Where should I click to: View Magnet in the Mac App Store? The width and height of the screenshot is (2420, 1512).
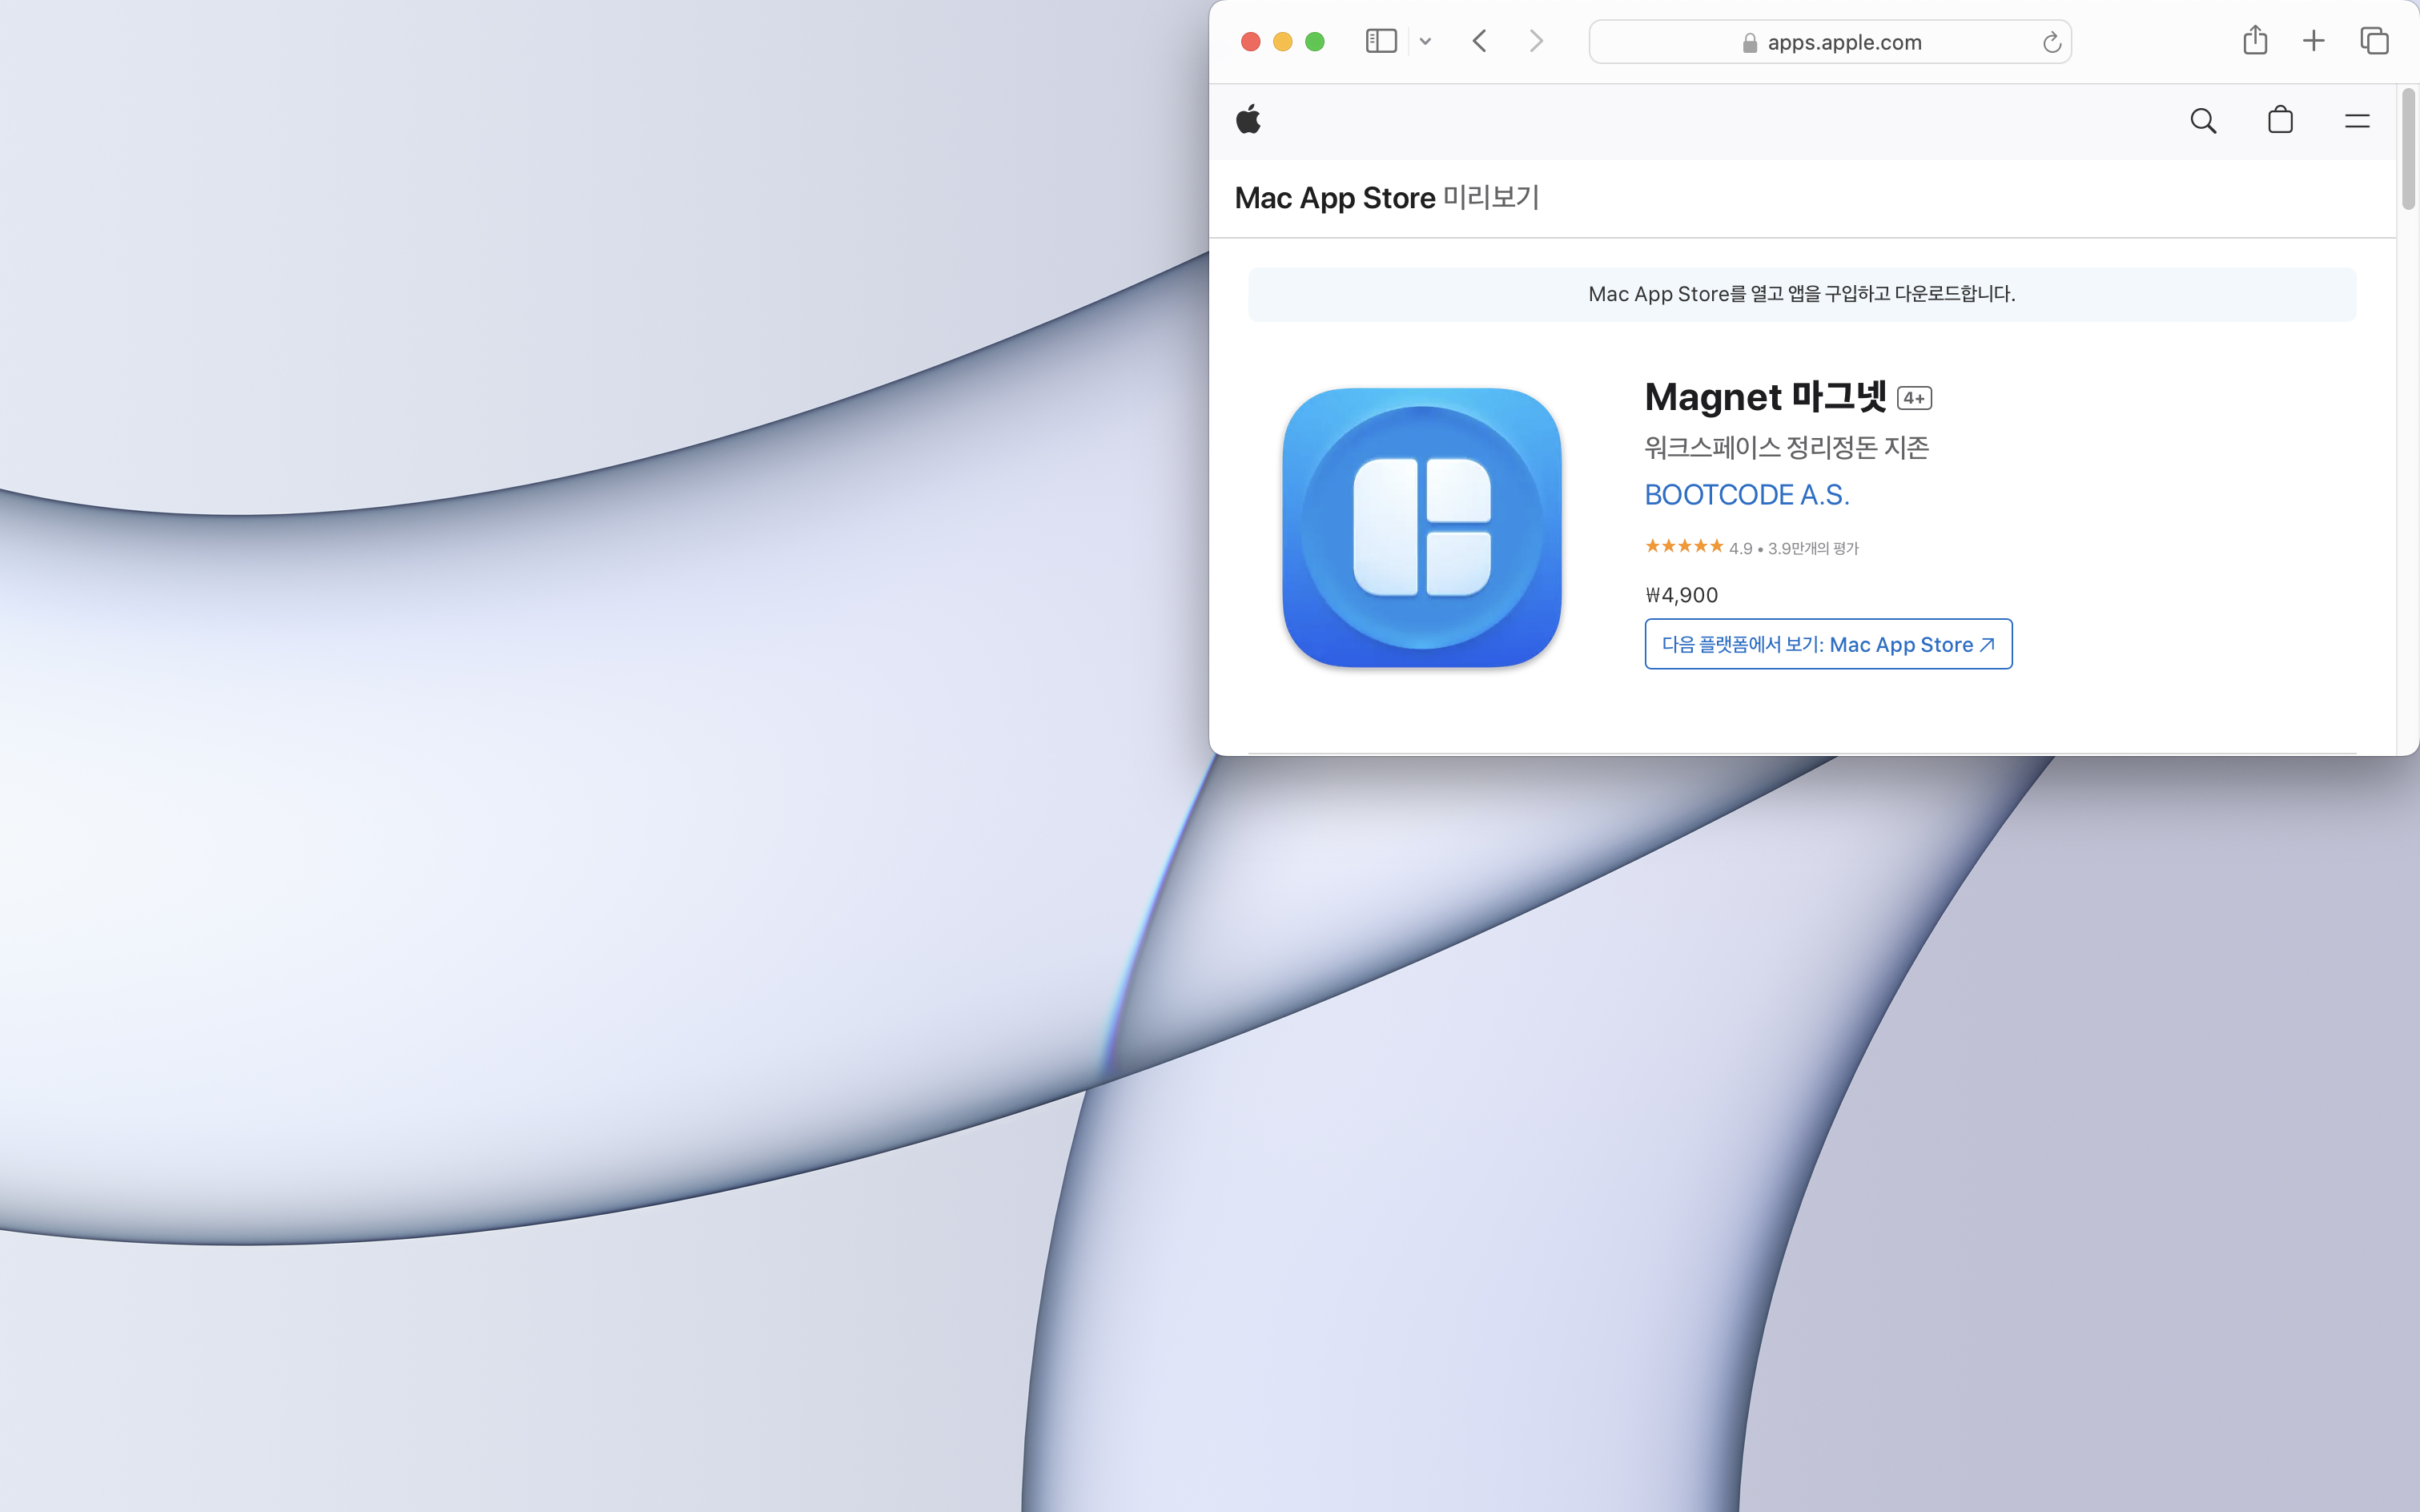1828,644
